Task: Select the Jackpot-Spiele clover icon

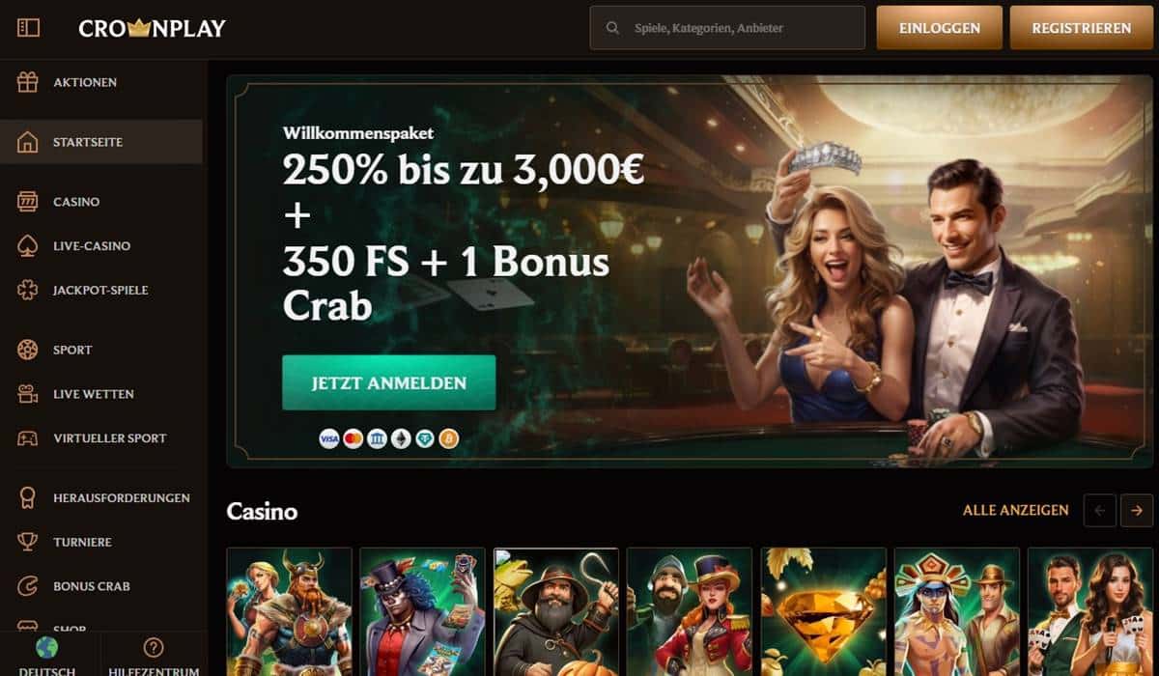Action: 28,290
